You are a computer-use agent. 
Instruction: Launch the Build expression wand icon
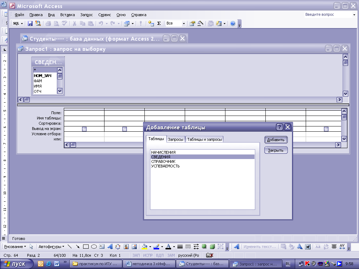tap(200, 23)
